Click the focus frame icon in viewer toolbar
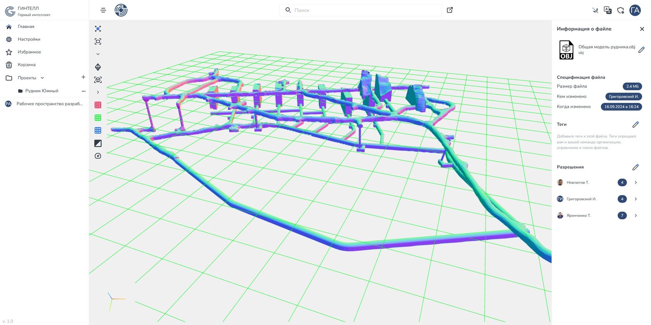The image size is (651, 325). pos(98,41)
